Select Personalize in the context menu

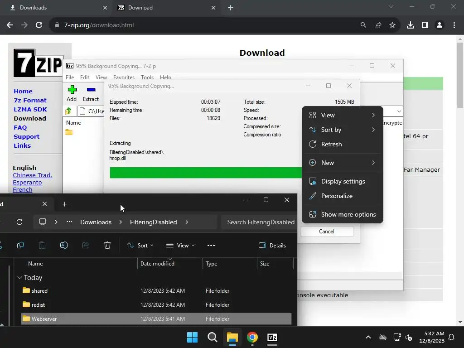343,196
